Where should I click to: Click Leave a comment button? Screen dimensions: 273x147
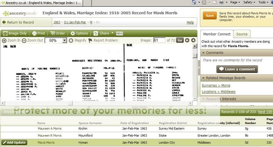237,69
